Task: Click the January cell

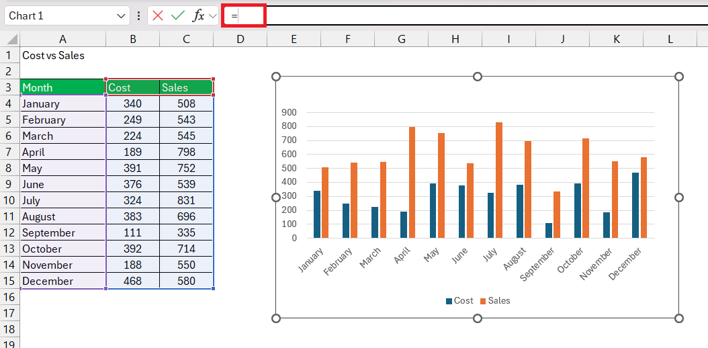Action: [62, 104]
